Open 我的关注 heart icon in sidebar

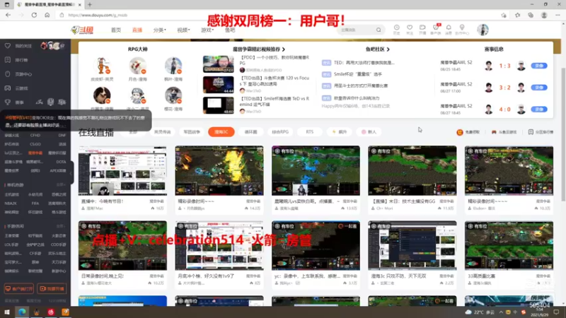[x=8, y=46]
